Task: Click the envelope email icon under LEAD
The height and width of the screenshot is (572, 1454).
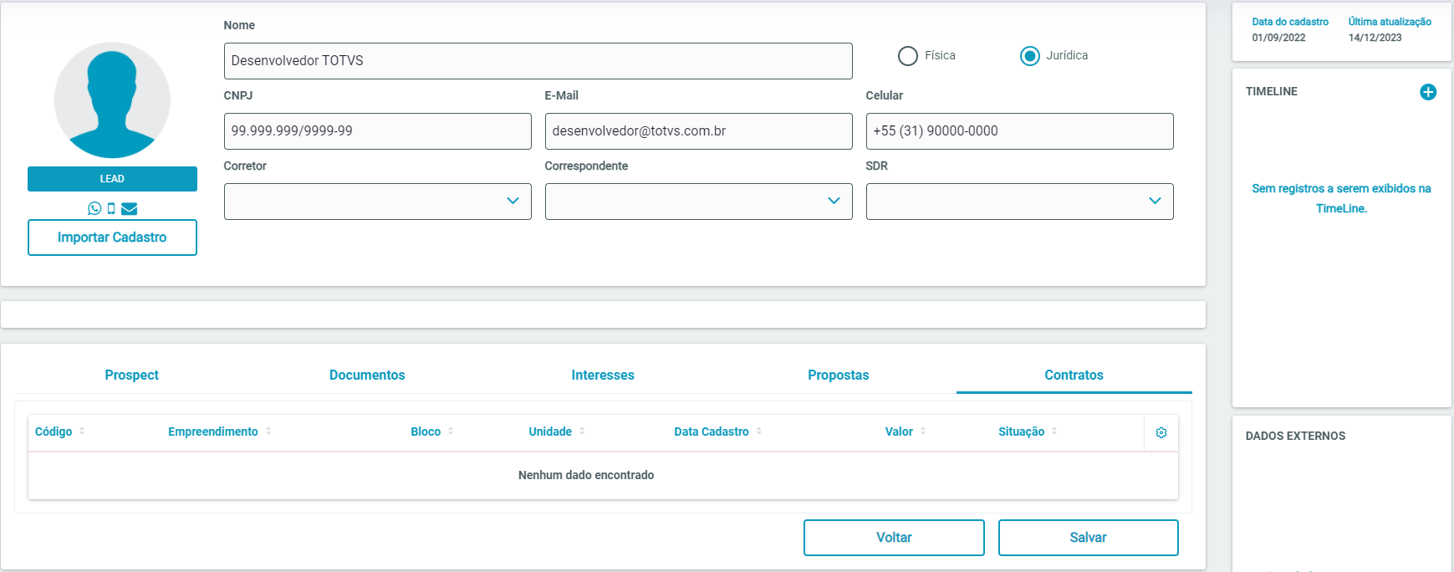Action: pyautogui.click(x=129, y=208)
